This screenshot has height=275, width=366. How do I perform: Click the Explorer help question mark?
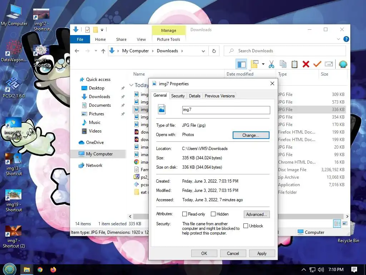(x=346, y=39)
